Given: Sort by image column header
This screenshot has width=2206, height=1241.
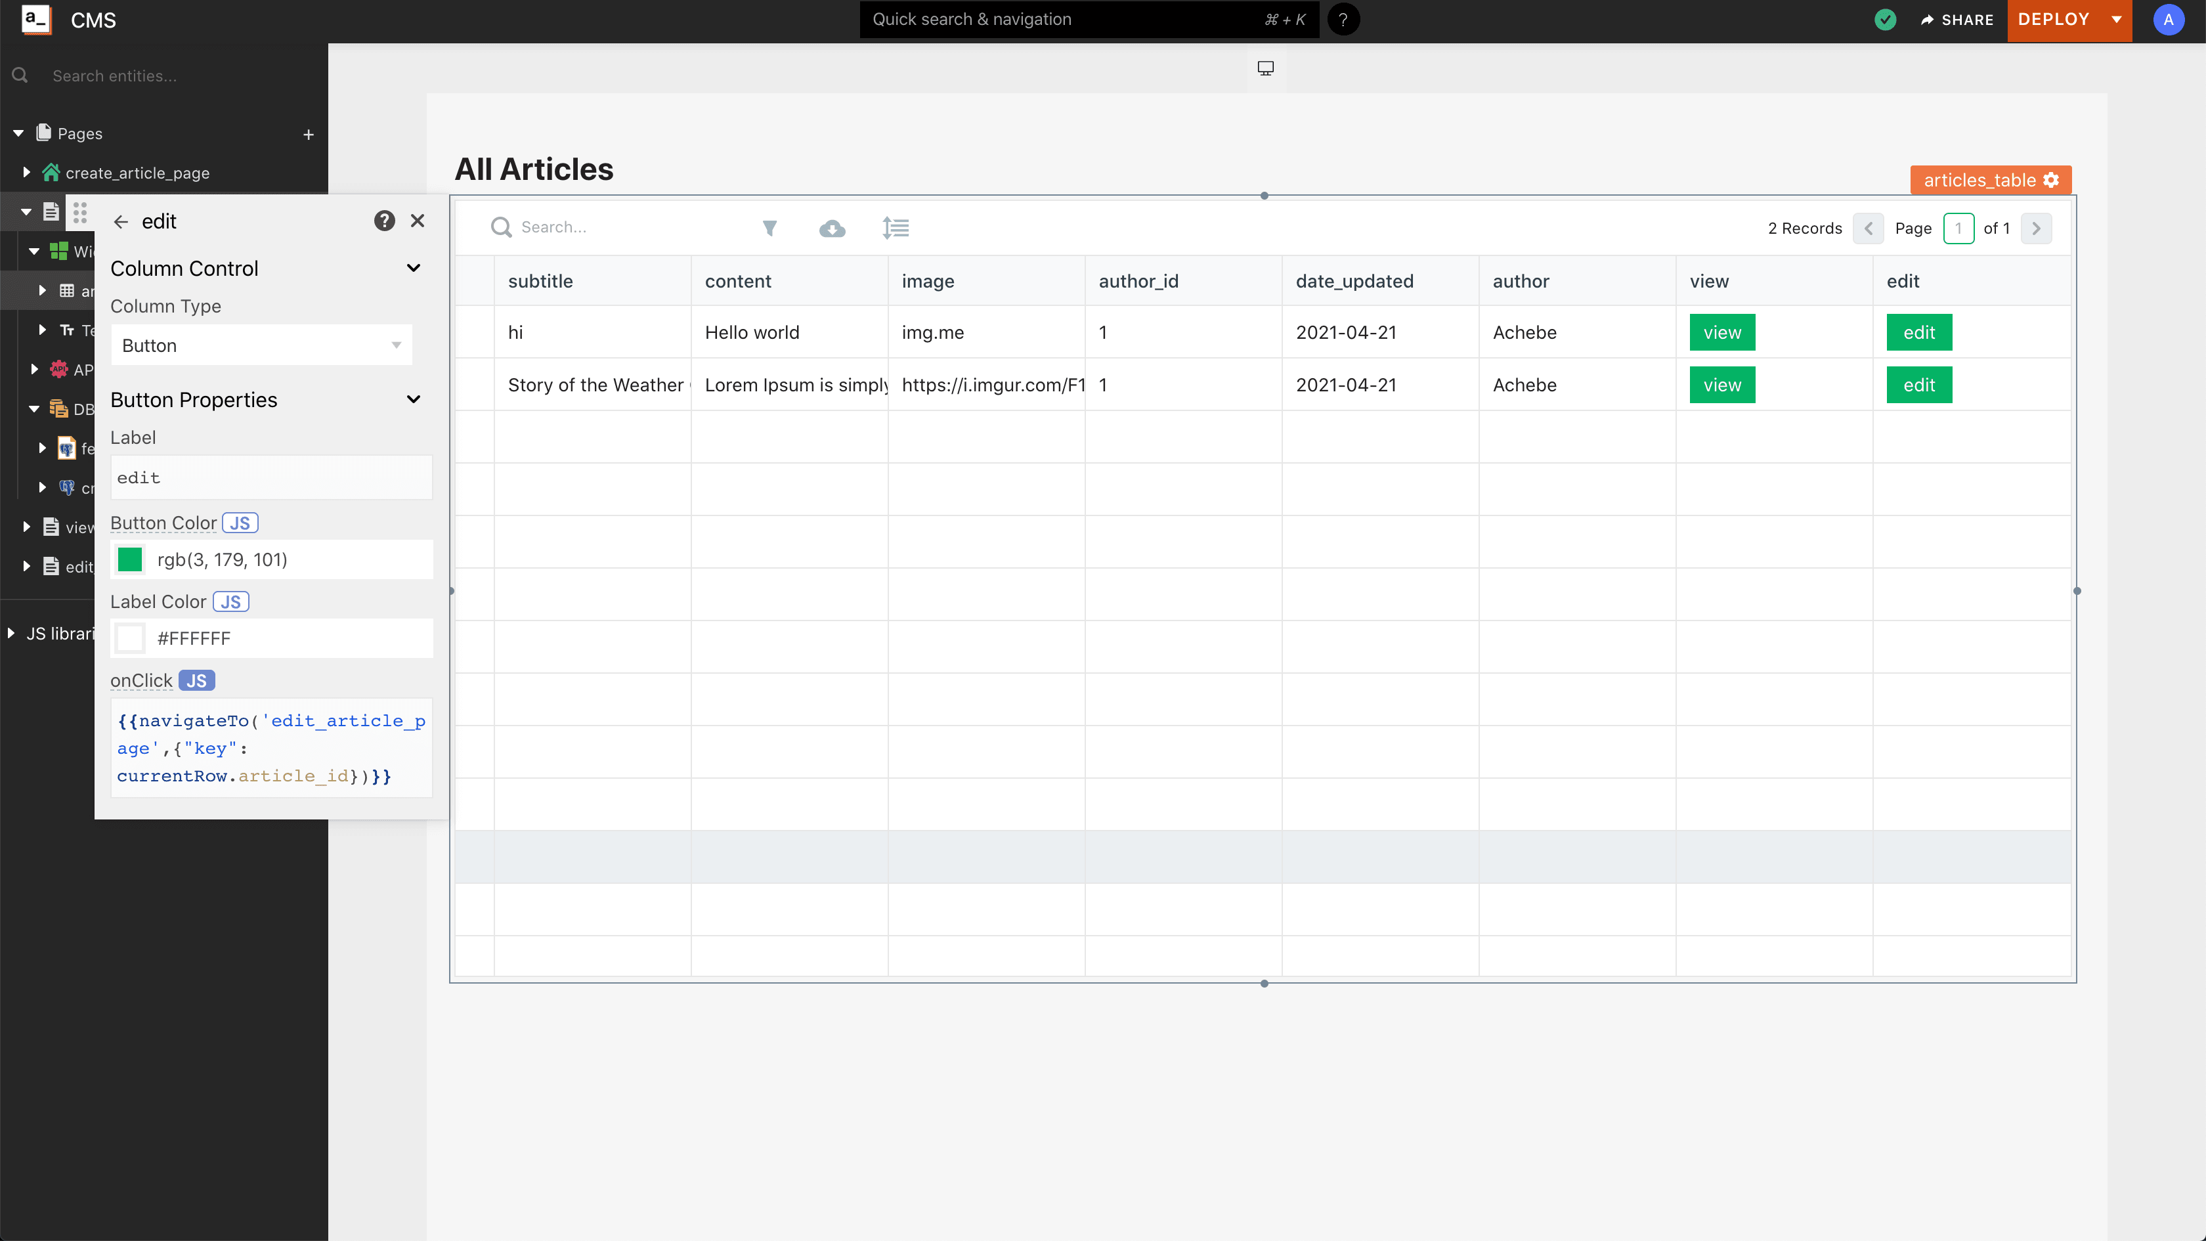Looking at the screenshot, I should pyautogui.click(x=987, y=281).
